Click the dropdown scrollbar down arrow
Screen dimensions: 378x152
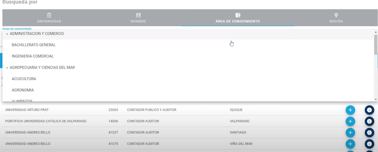[376, 99]
